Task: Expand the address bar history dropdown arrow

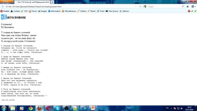Action: (138, 6)
